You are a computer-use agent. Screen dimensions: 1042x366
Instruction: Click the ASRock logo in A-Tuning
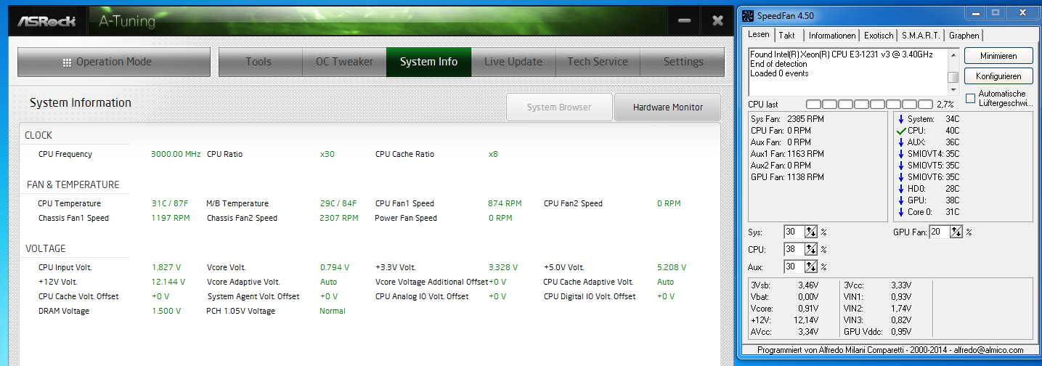[48, 21]
